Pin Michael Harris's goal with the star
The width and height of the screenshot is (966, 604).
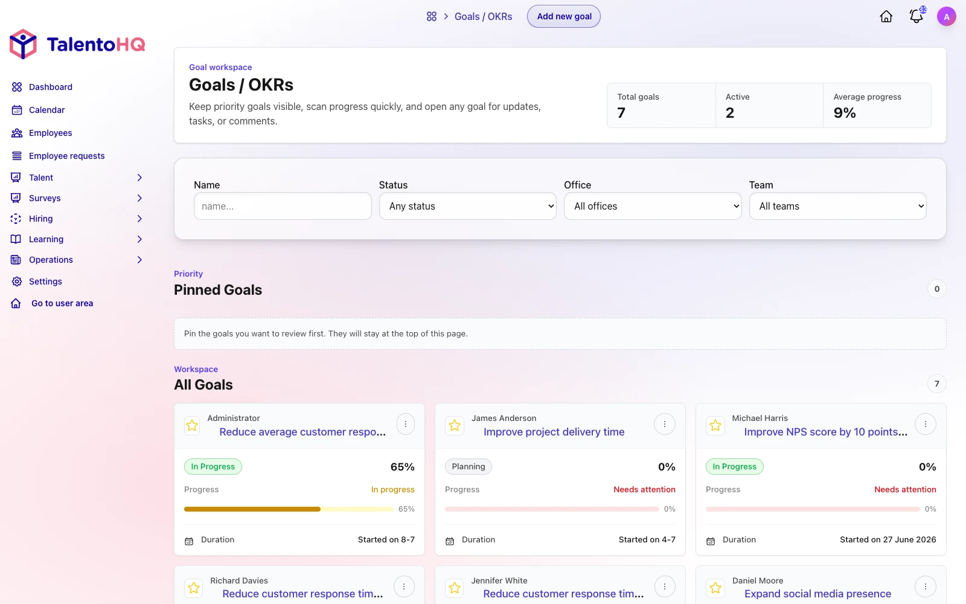coord(715,425)
